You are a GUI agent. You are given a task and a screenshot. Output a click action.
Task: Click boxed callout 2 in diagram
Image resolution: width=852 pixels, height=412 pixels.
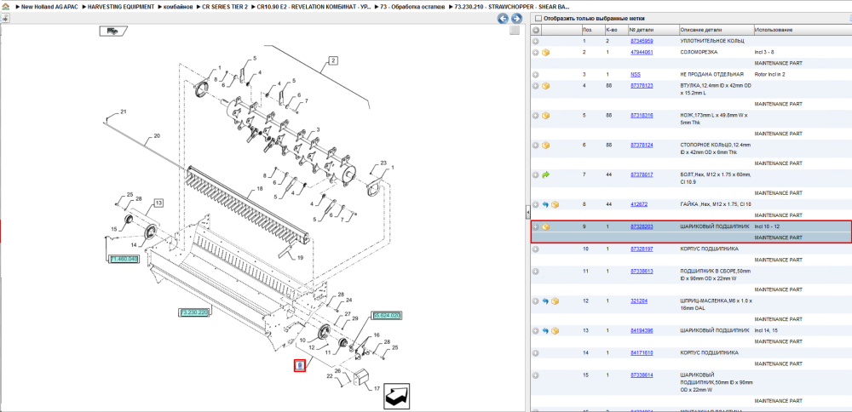pos(333,60)
